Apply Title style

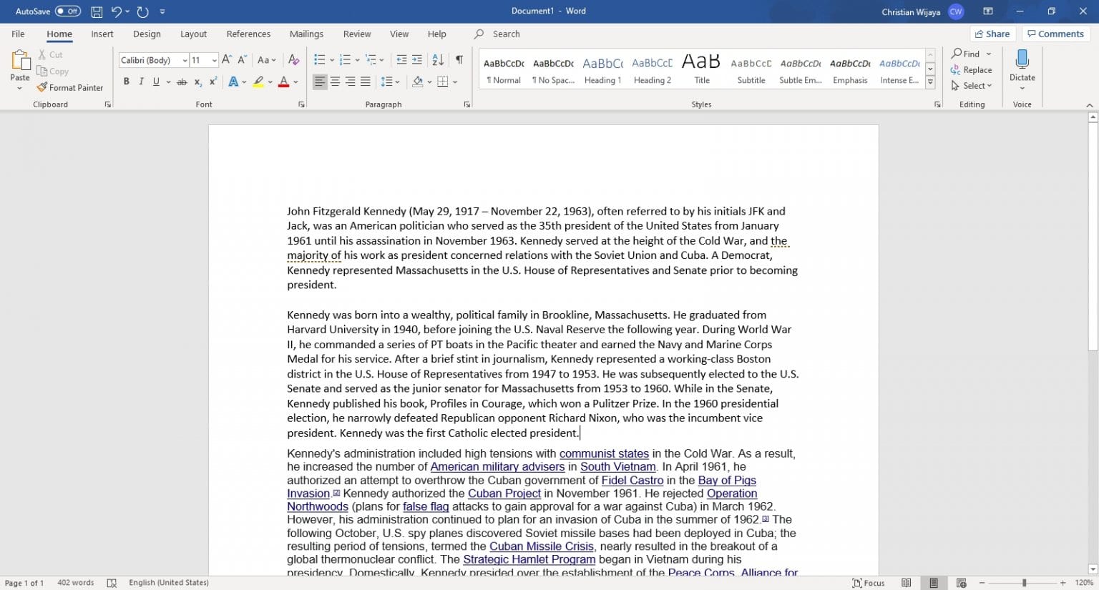pos(702,70)
